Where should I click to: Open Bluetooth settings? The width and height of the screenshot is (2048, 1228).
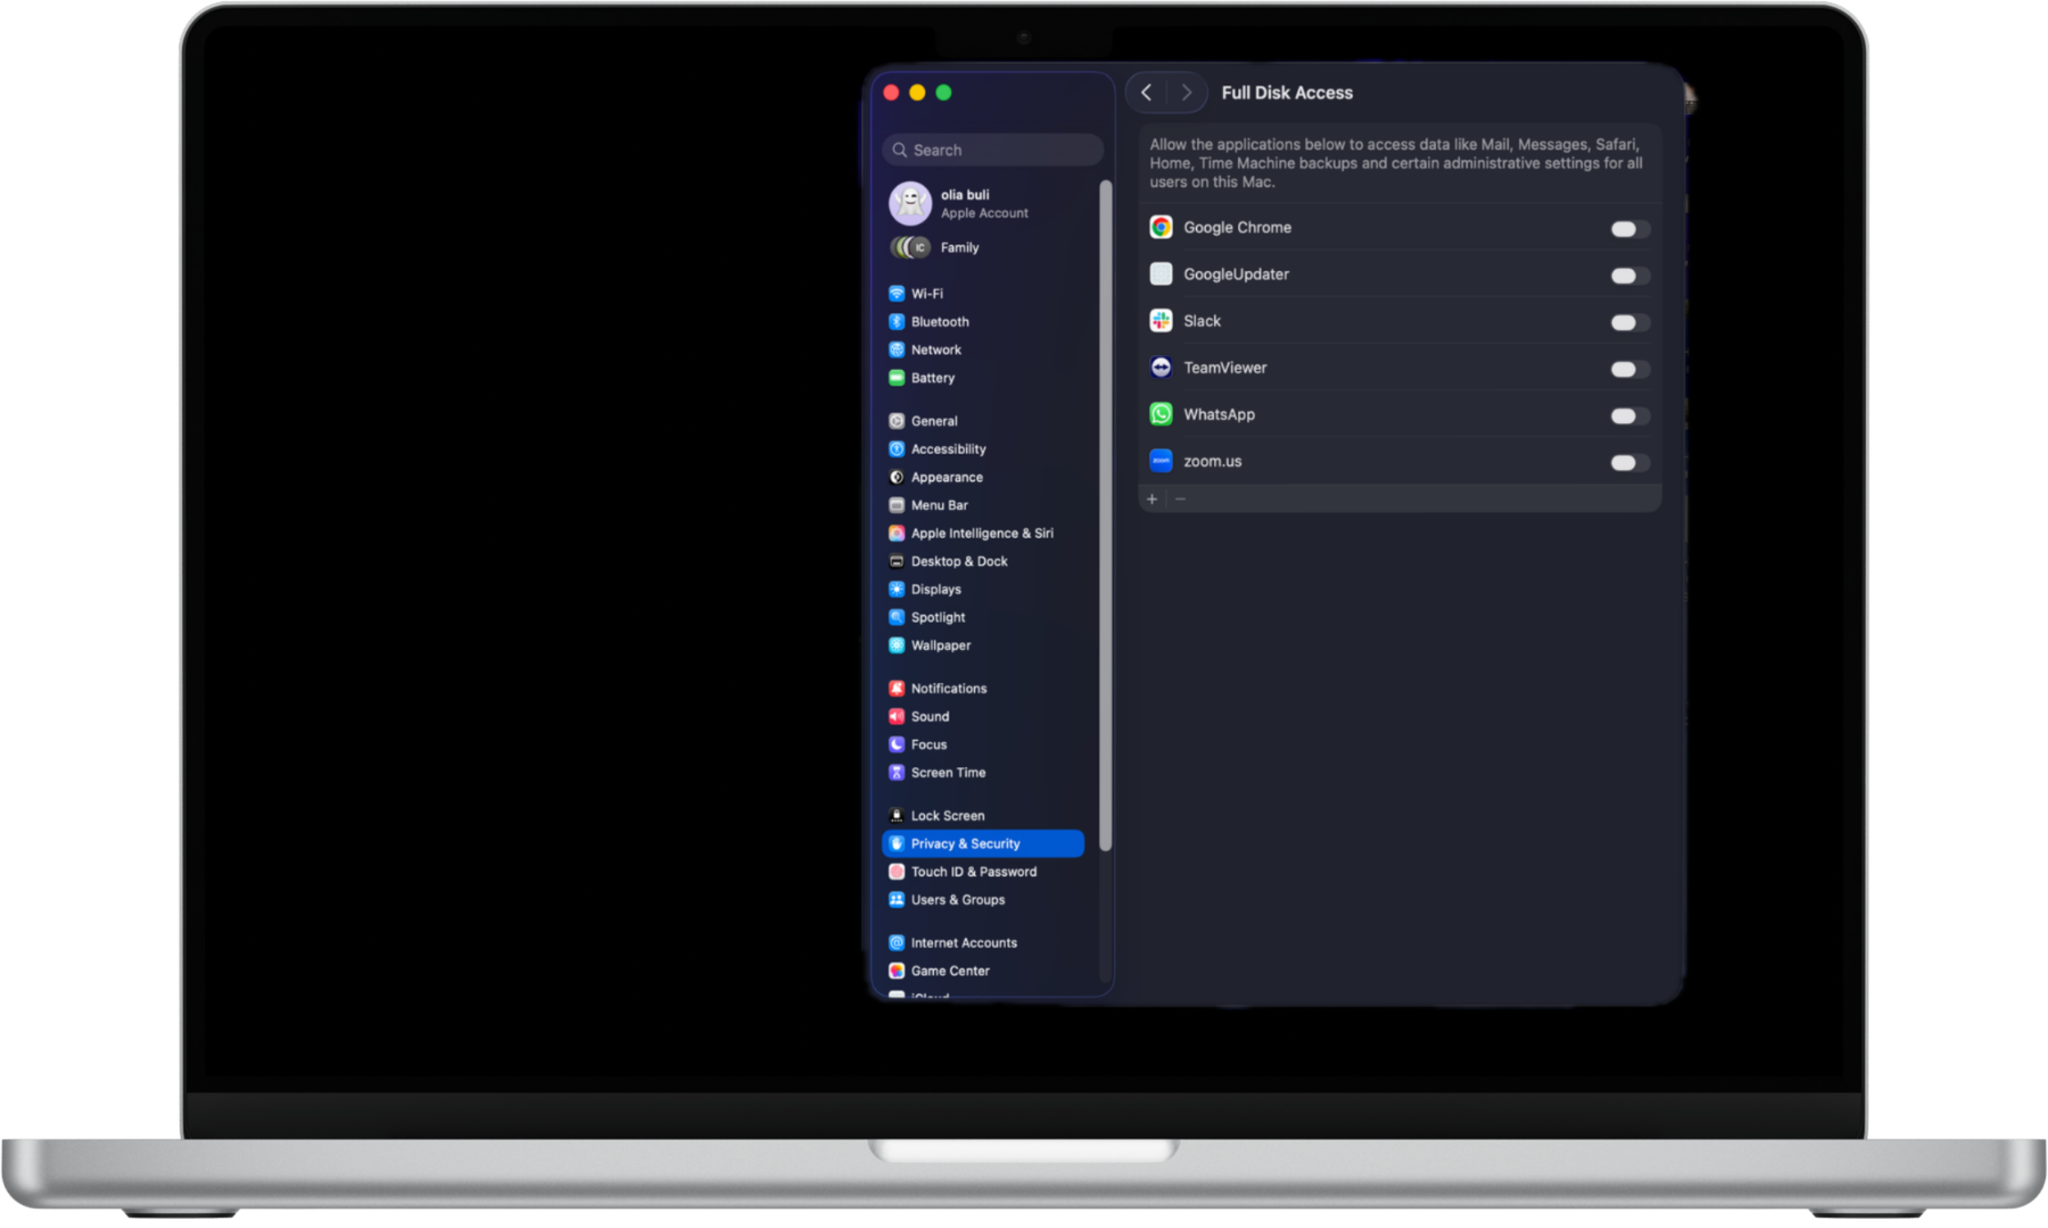click(897, 322)
